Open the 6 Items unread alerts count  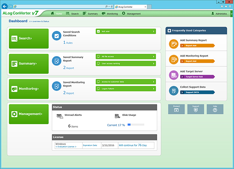(x=73, y=126)
